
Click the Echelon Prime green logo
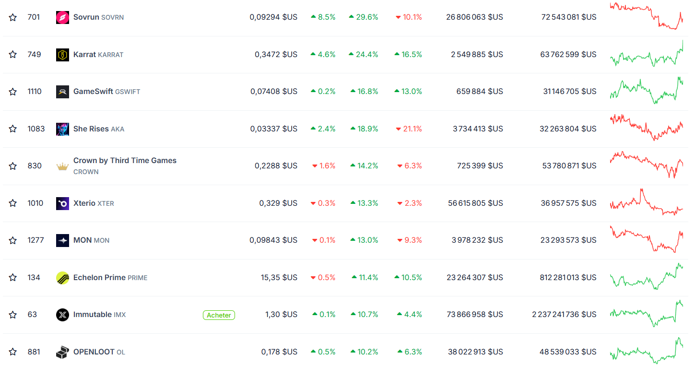tap(62, 277)
